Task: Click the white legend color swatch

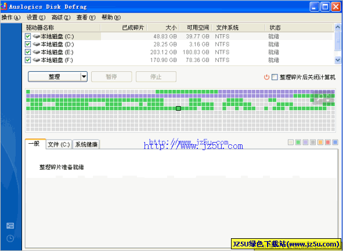Action: (x=291, y=143)
